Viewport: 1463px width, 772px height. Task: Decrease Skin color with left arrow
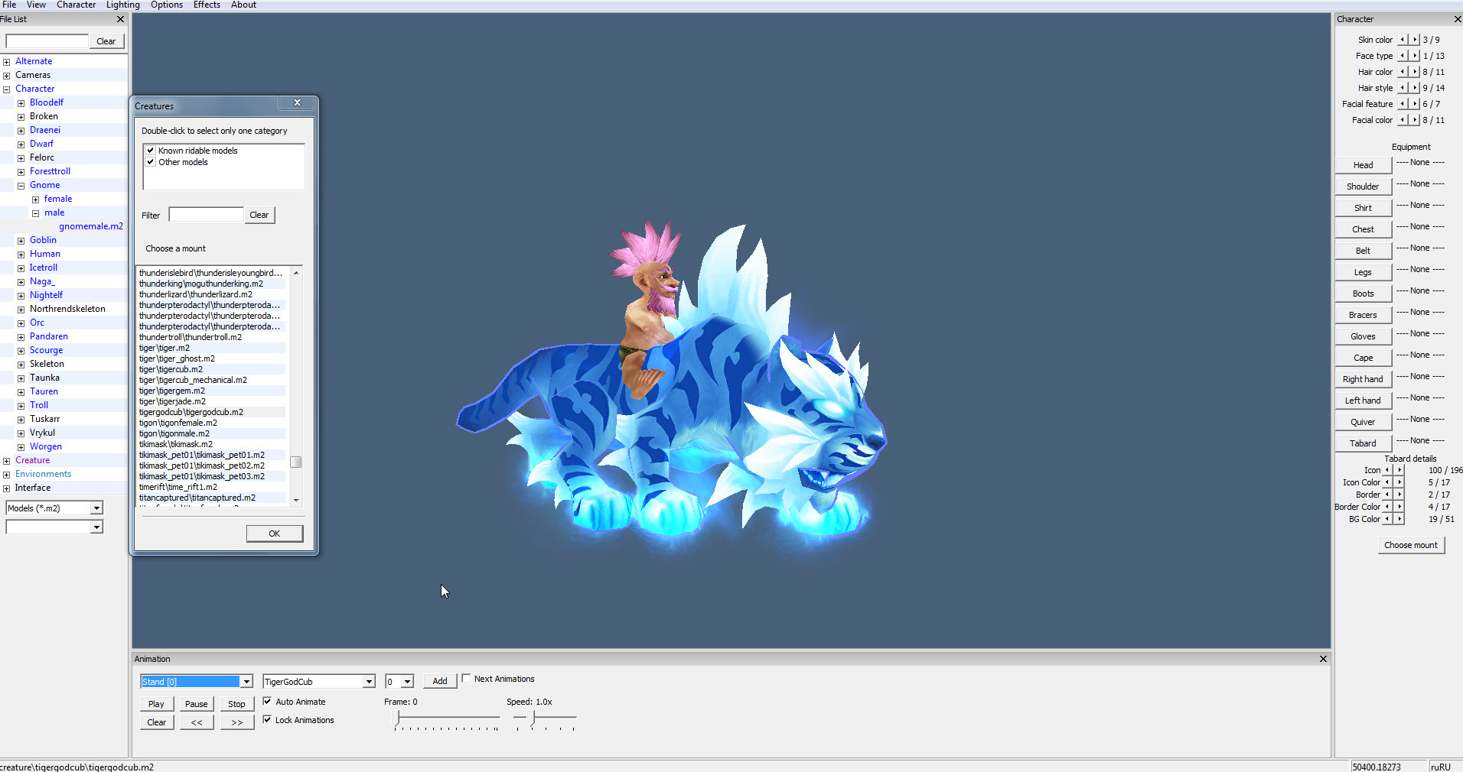point(1403,40)
